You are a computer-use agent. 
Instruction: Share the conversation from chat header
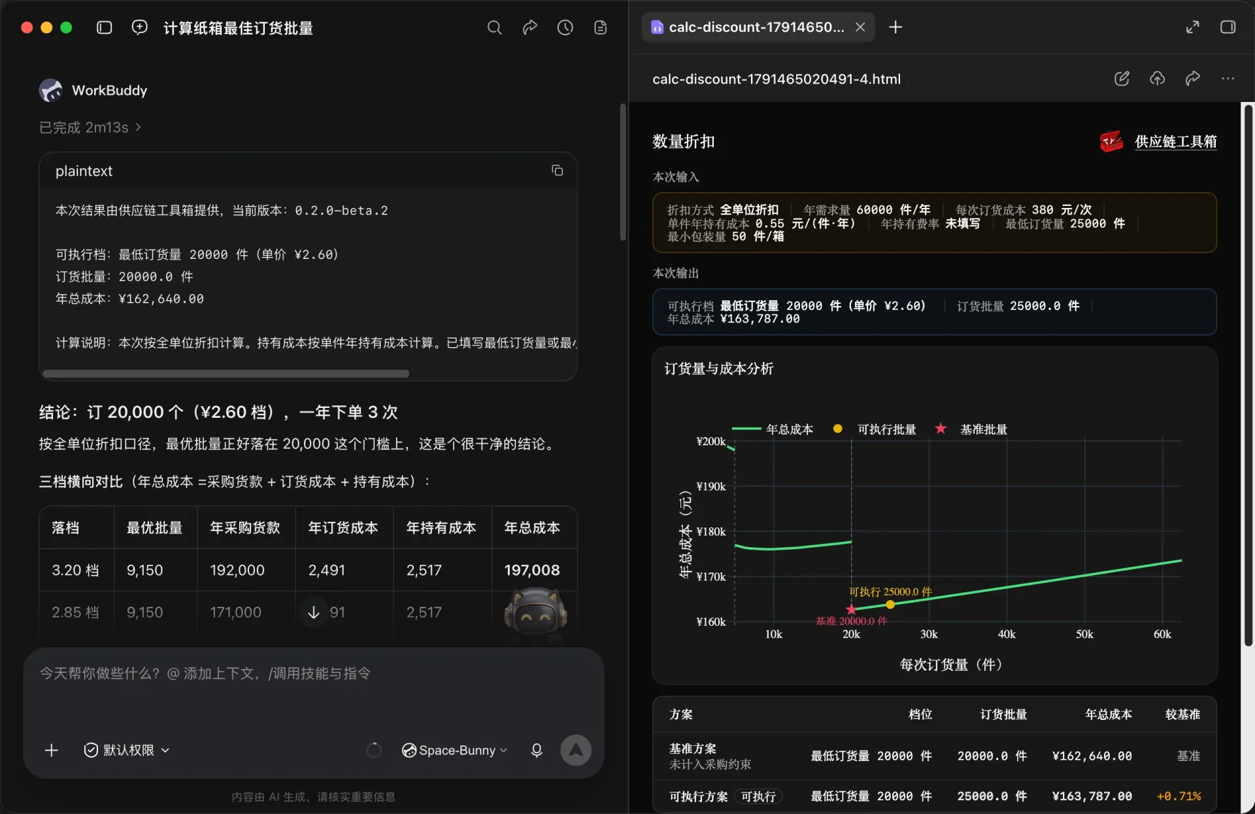click(530, 27)
